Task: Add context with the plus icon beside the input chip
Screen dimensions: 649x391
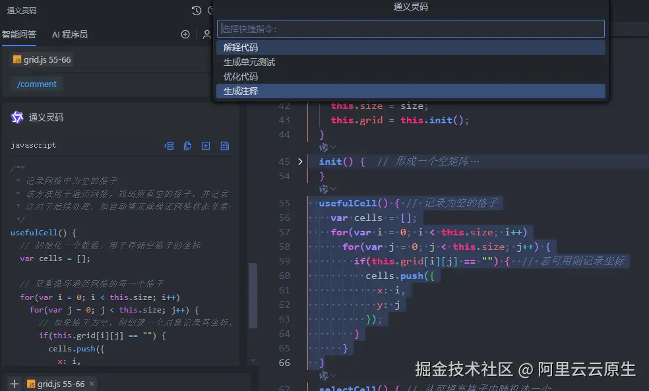Action: pyautogui.click(x=14, y=384)
